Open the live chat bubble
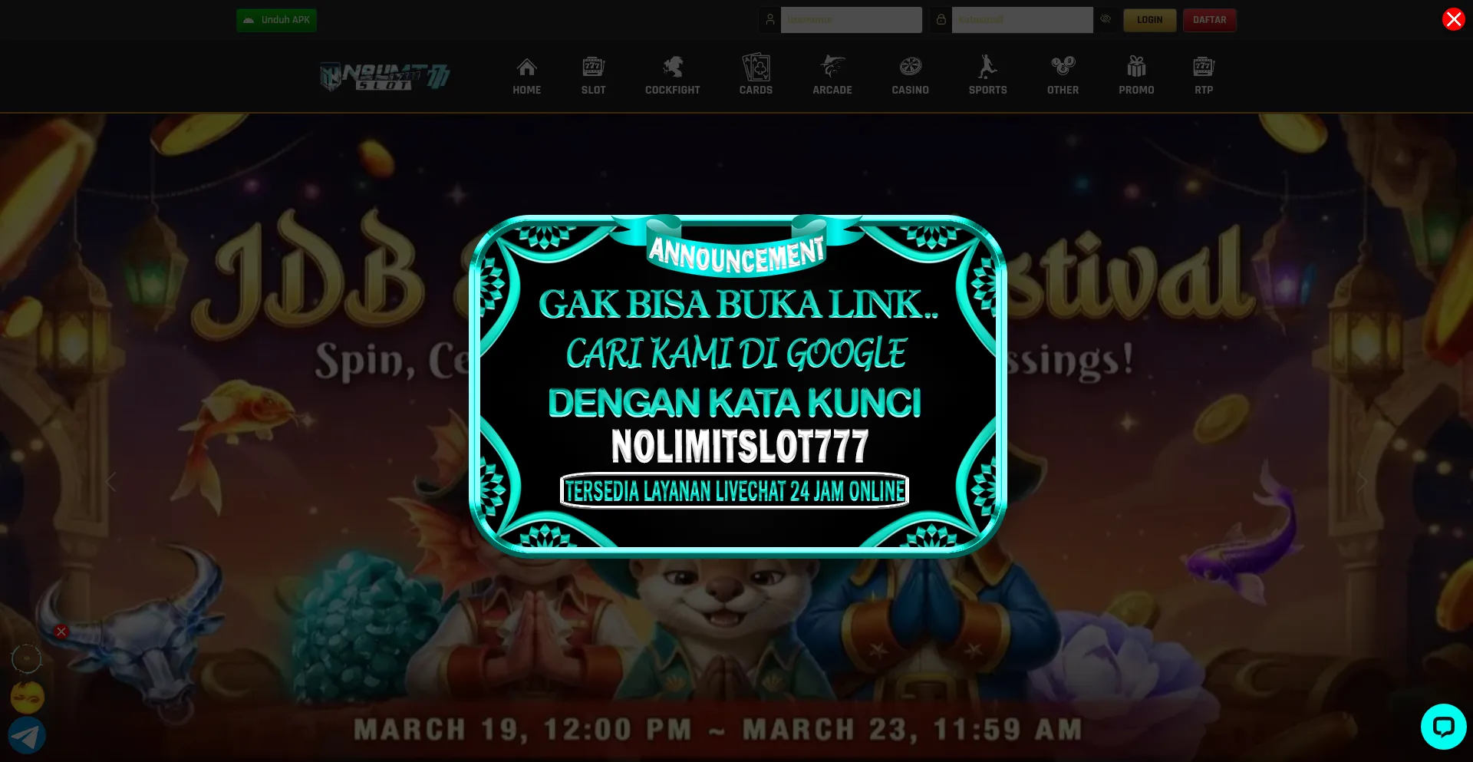 [x=1443, y=727]
